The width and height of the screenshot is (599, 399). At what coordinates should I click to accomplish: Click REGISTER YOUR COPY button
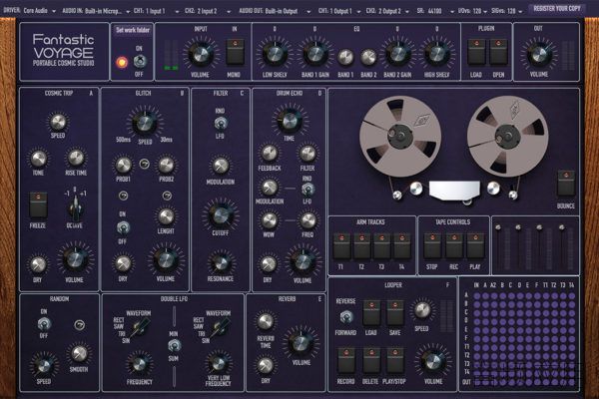pos(557,8)
